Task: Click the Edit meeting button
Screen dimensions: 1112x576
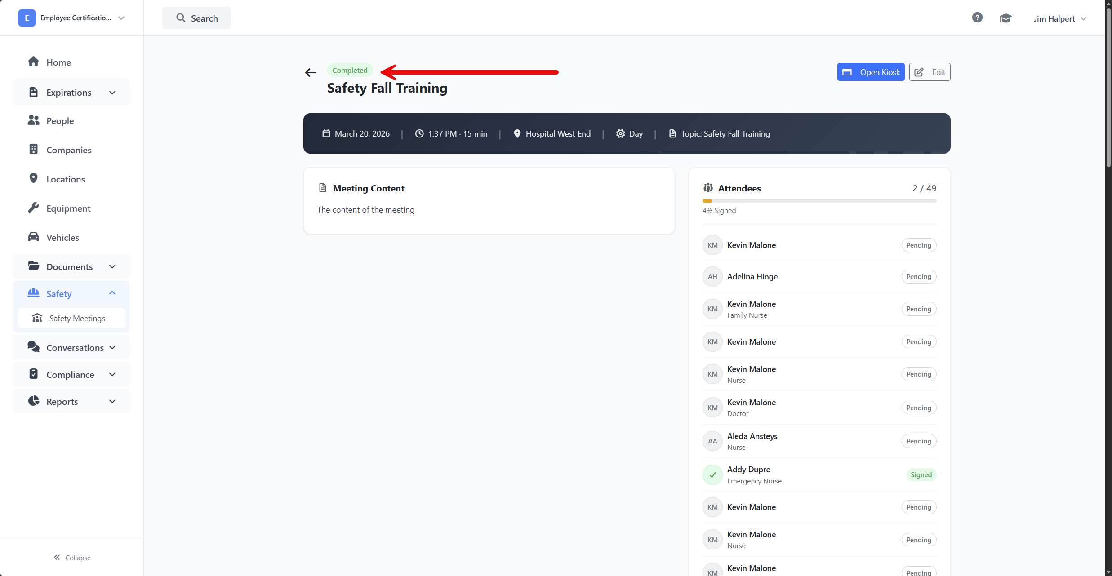Action: coord(930,72)
